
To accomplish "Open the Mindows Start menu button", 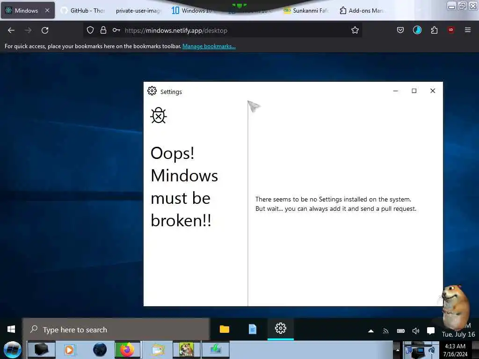I will [x=11, y=329].
